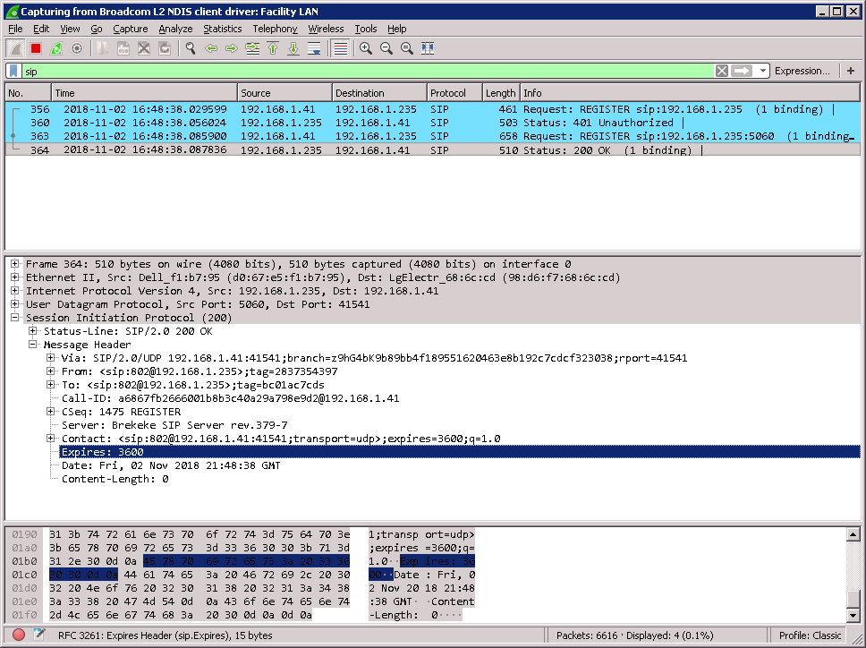The image size is (866, 648).
Task: Click the save capture file icon
Action: (123, 48)
